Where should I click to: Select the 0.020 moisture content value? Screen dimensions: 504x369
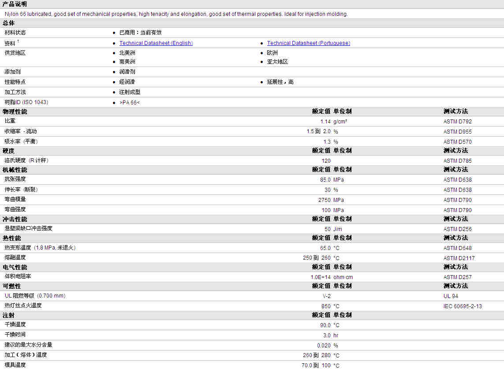[x=324, y=346]
